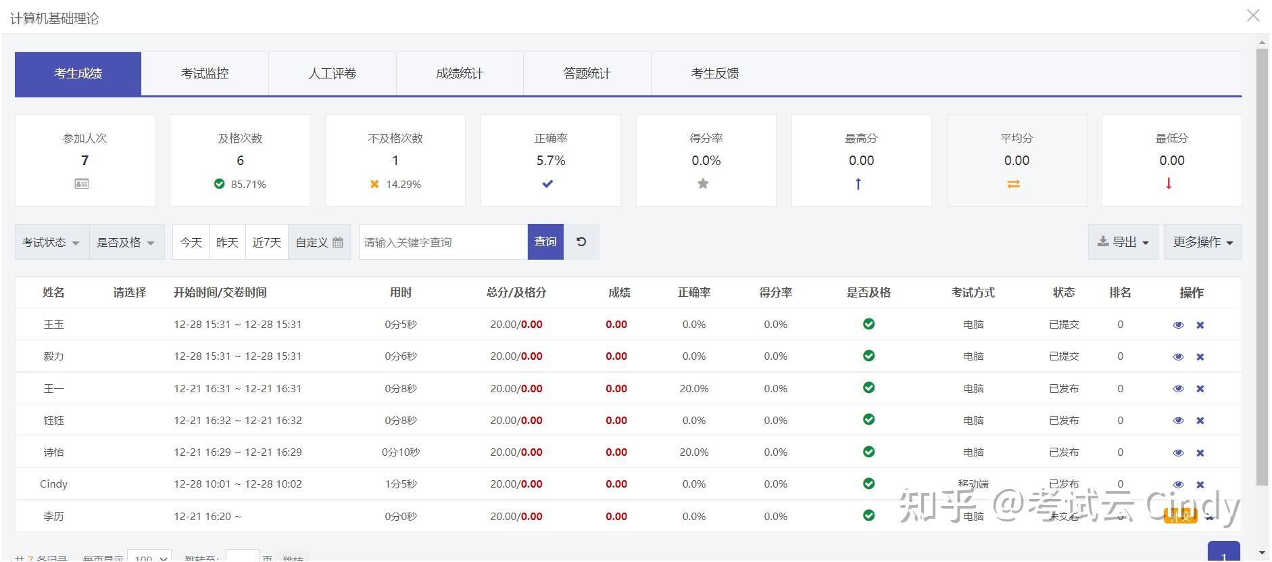The image size is (1272, 562).
Task: Click the ID card icon under 参加人次
Action: click(x=82, y=184)
